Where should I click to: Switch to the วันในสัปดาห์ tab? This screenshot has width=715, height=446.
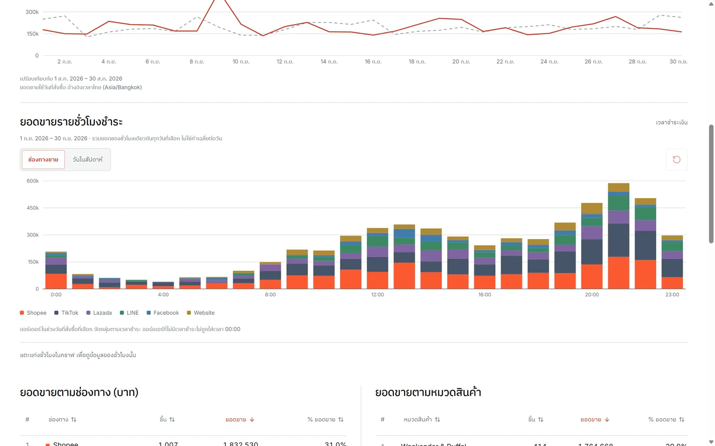[88, 160]
